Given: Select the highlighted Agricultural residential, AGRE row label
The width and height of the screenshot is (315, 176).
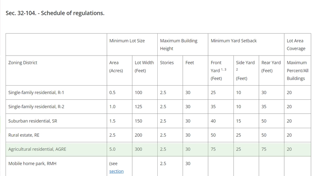Looking at the screenshot, I should pyautogui.click(x=37, y=149).
